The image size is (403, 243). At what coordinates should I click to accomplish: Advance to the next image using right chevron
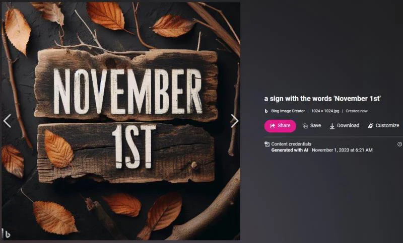[234, 121]
